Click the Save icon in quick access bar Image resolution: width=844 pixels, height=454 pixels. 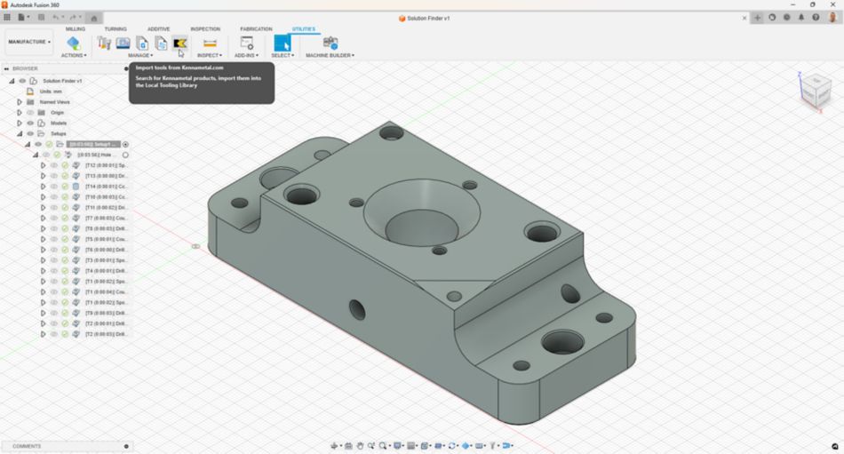41,17
